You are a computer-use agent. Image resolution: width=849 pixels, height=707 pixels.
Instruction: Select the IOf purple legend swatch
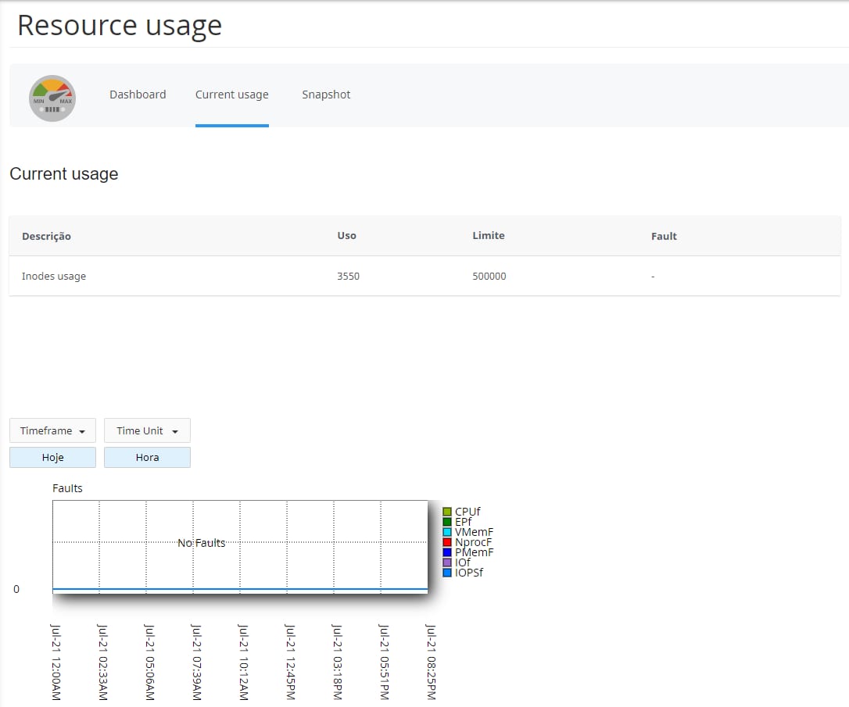tap(447, 562)
